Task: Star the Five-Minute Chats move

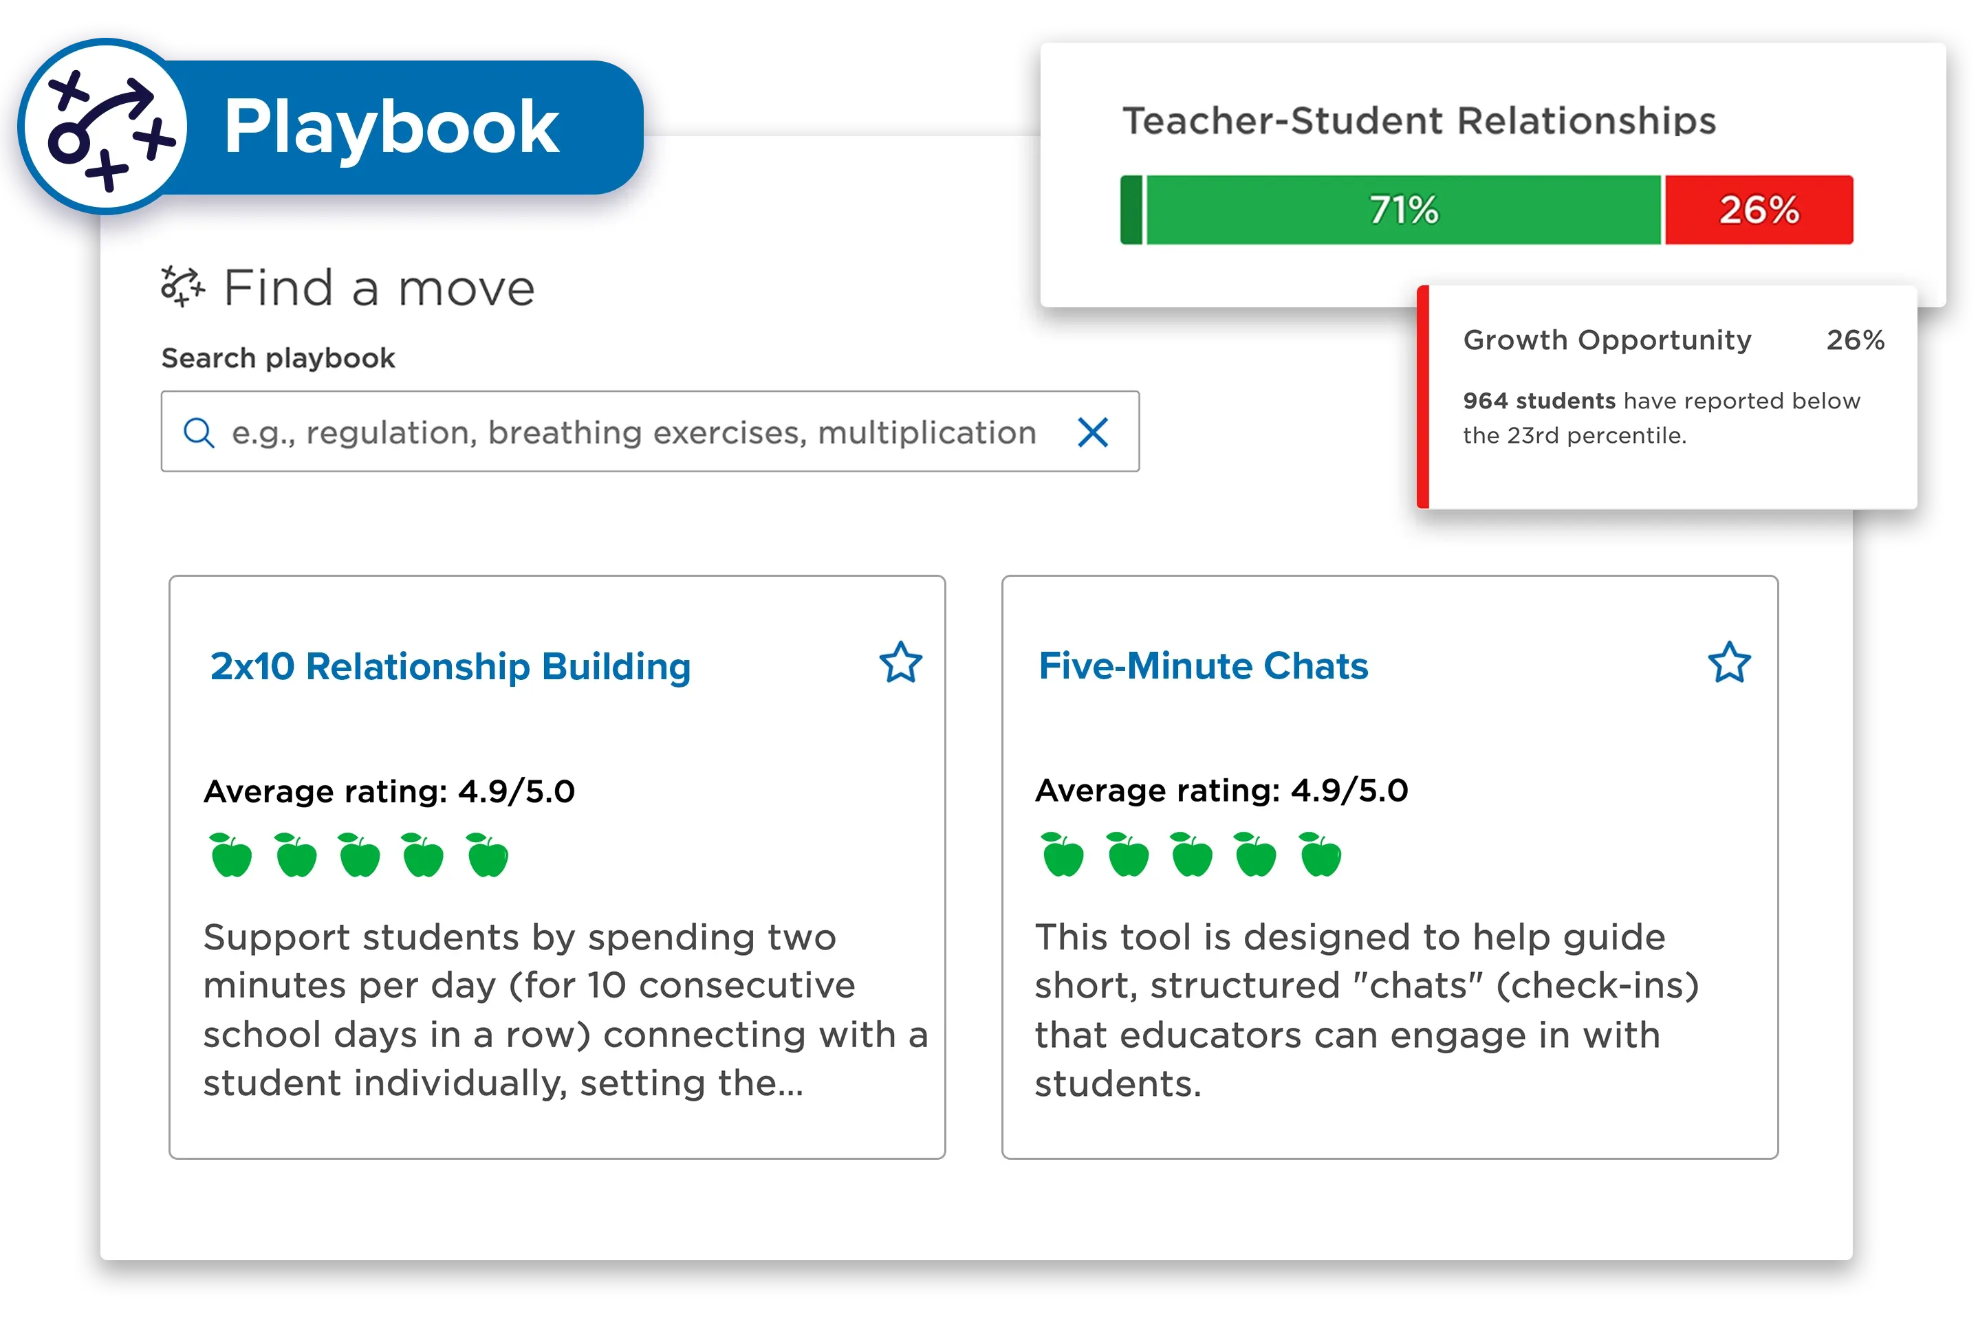Action: 1729,663
